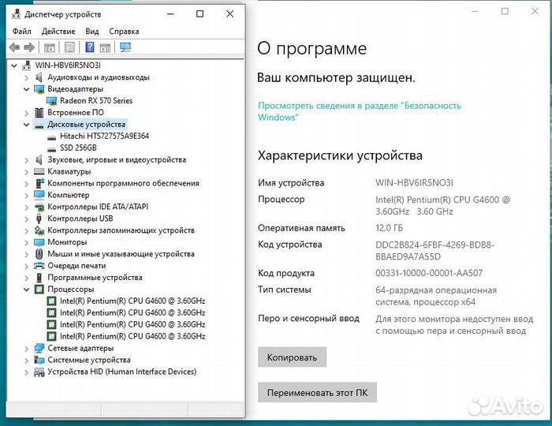Click the device name value in О программе
The width and height of the screenshot is (552, 426).
click(x=414, y=183)
